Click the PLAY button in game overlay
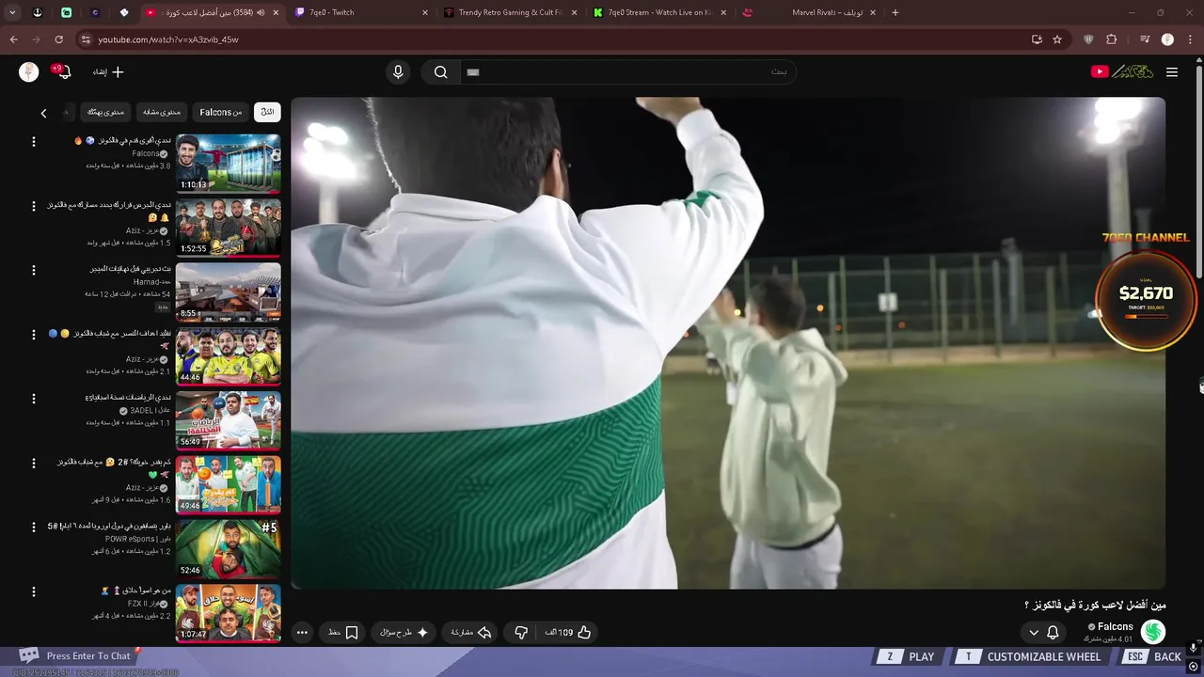This screenshot has width=1204, height=677. click(909, 657)
